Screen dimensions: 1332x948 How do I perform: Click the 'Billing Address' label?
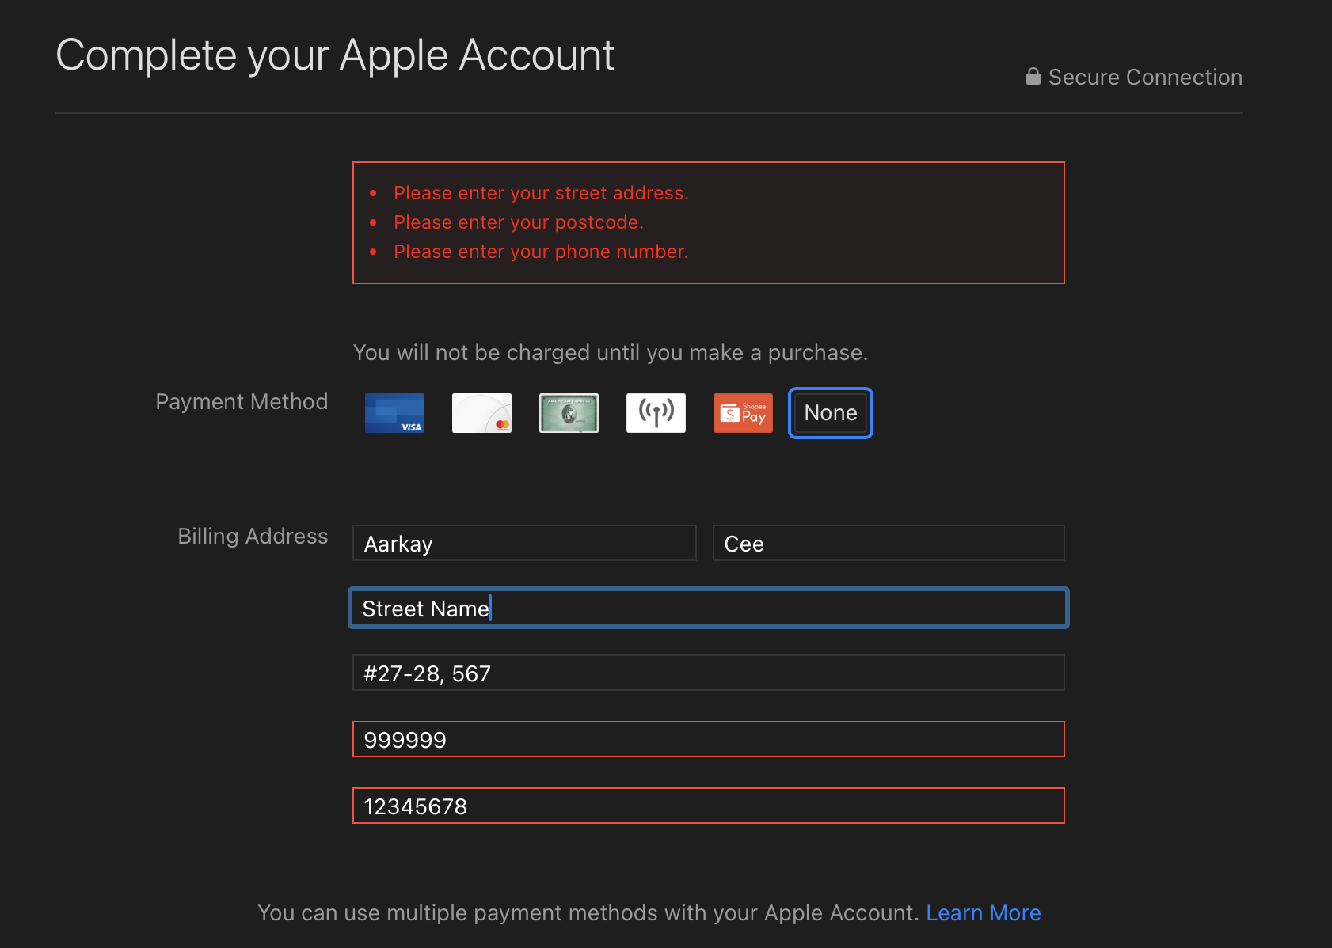point(253,537)
